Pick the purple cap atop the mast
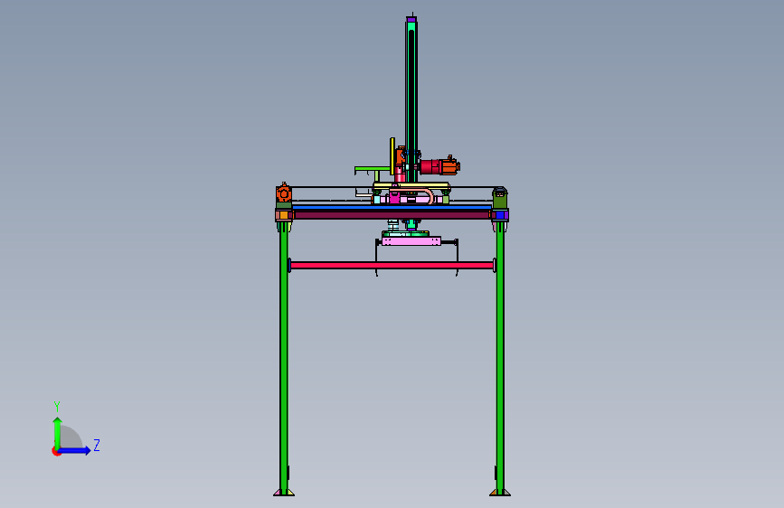 point(411,20)
